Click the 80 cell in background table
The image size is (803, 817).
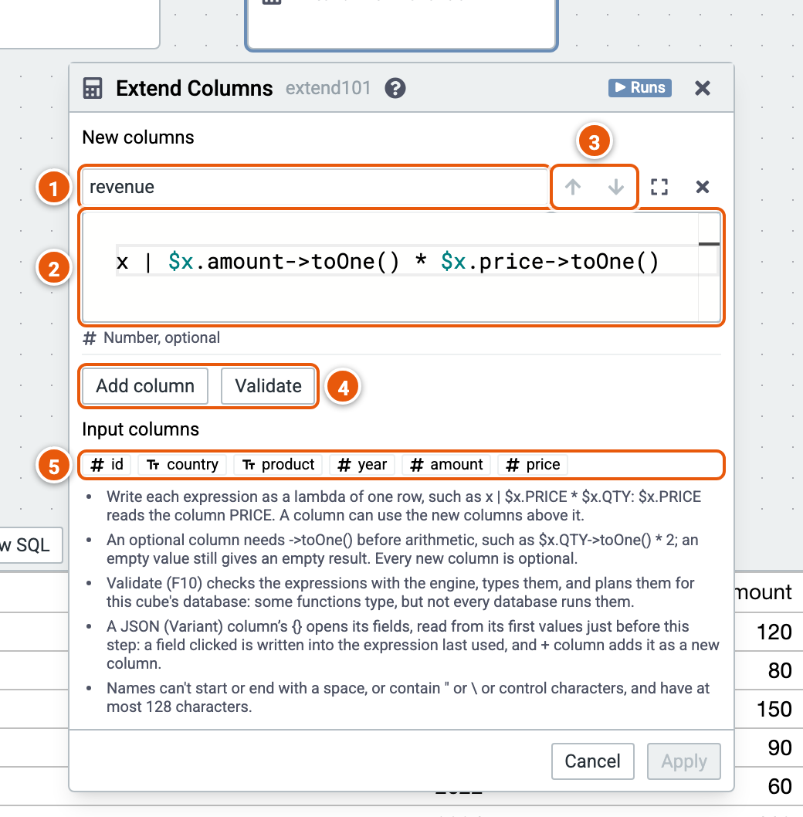point(780,670)
